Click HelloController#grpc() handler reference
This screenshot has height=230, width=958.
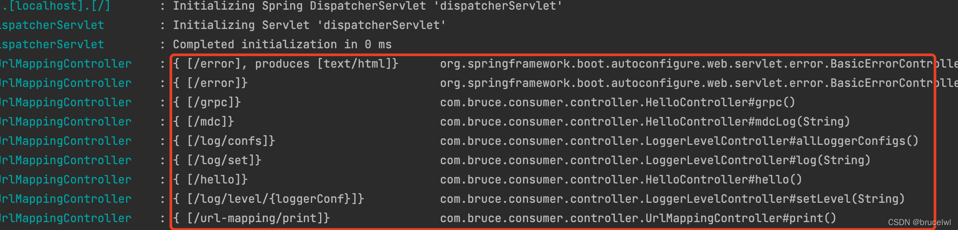pos(618,103)
